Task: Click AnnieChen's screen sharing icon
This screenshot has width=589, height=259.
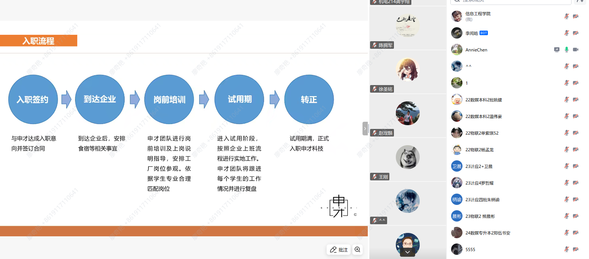Action: (556, 50)
